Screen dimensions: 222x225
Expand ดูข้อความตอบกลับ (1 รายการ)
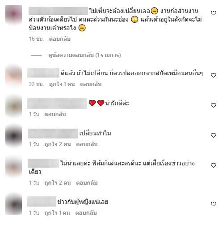click(84, 55)
